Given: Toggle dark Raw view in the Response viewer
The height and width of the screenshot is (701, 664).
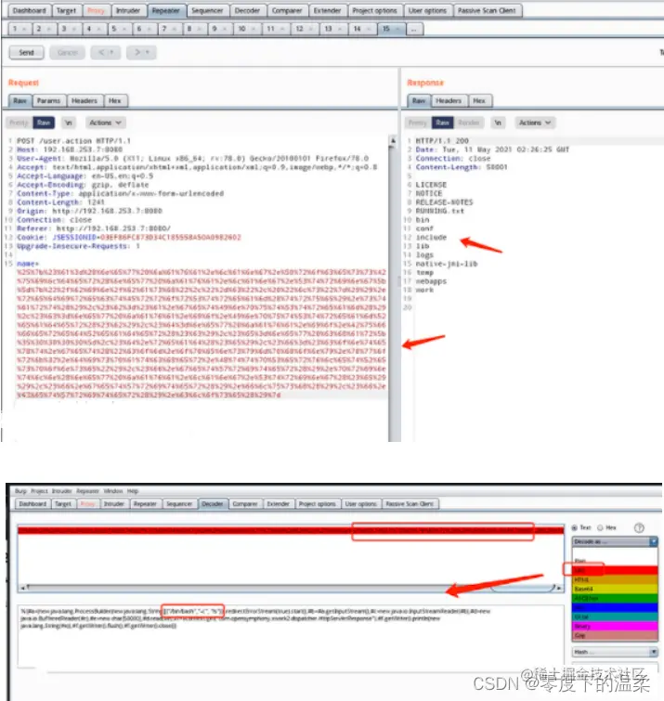Looking at the screenshot, I should pos(442,123).
